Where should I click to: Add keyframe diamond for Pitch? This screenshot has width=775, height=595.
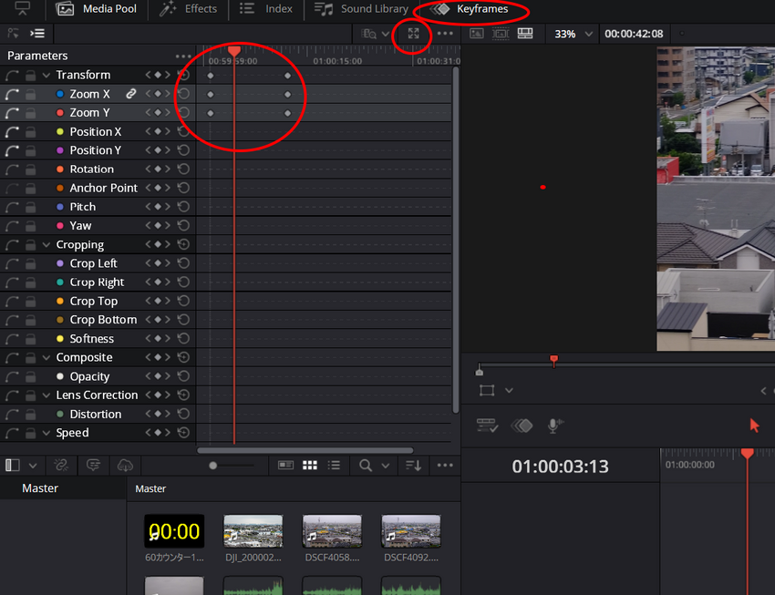pos(158,207)
